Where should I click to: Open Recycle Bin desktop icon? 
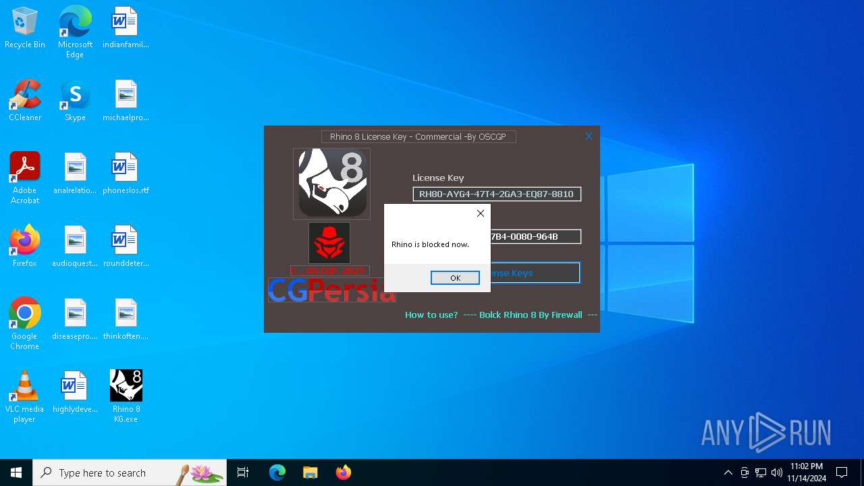pyautogui.click(x=25, y=28)
